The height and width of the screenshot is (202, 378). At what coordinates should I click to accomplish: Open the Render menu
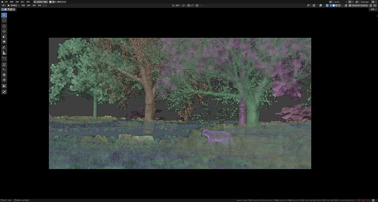[x=17, y=2]
